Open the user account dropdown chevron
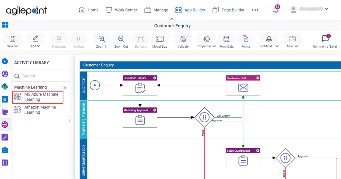Viewport: 341px width, 179px height. click(x=327, y=9)
